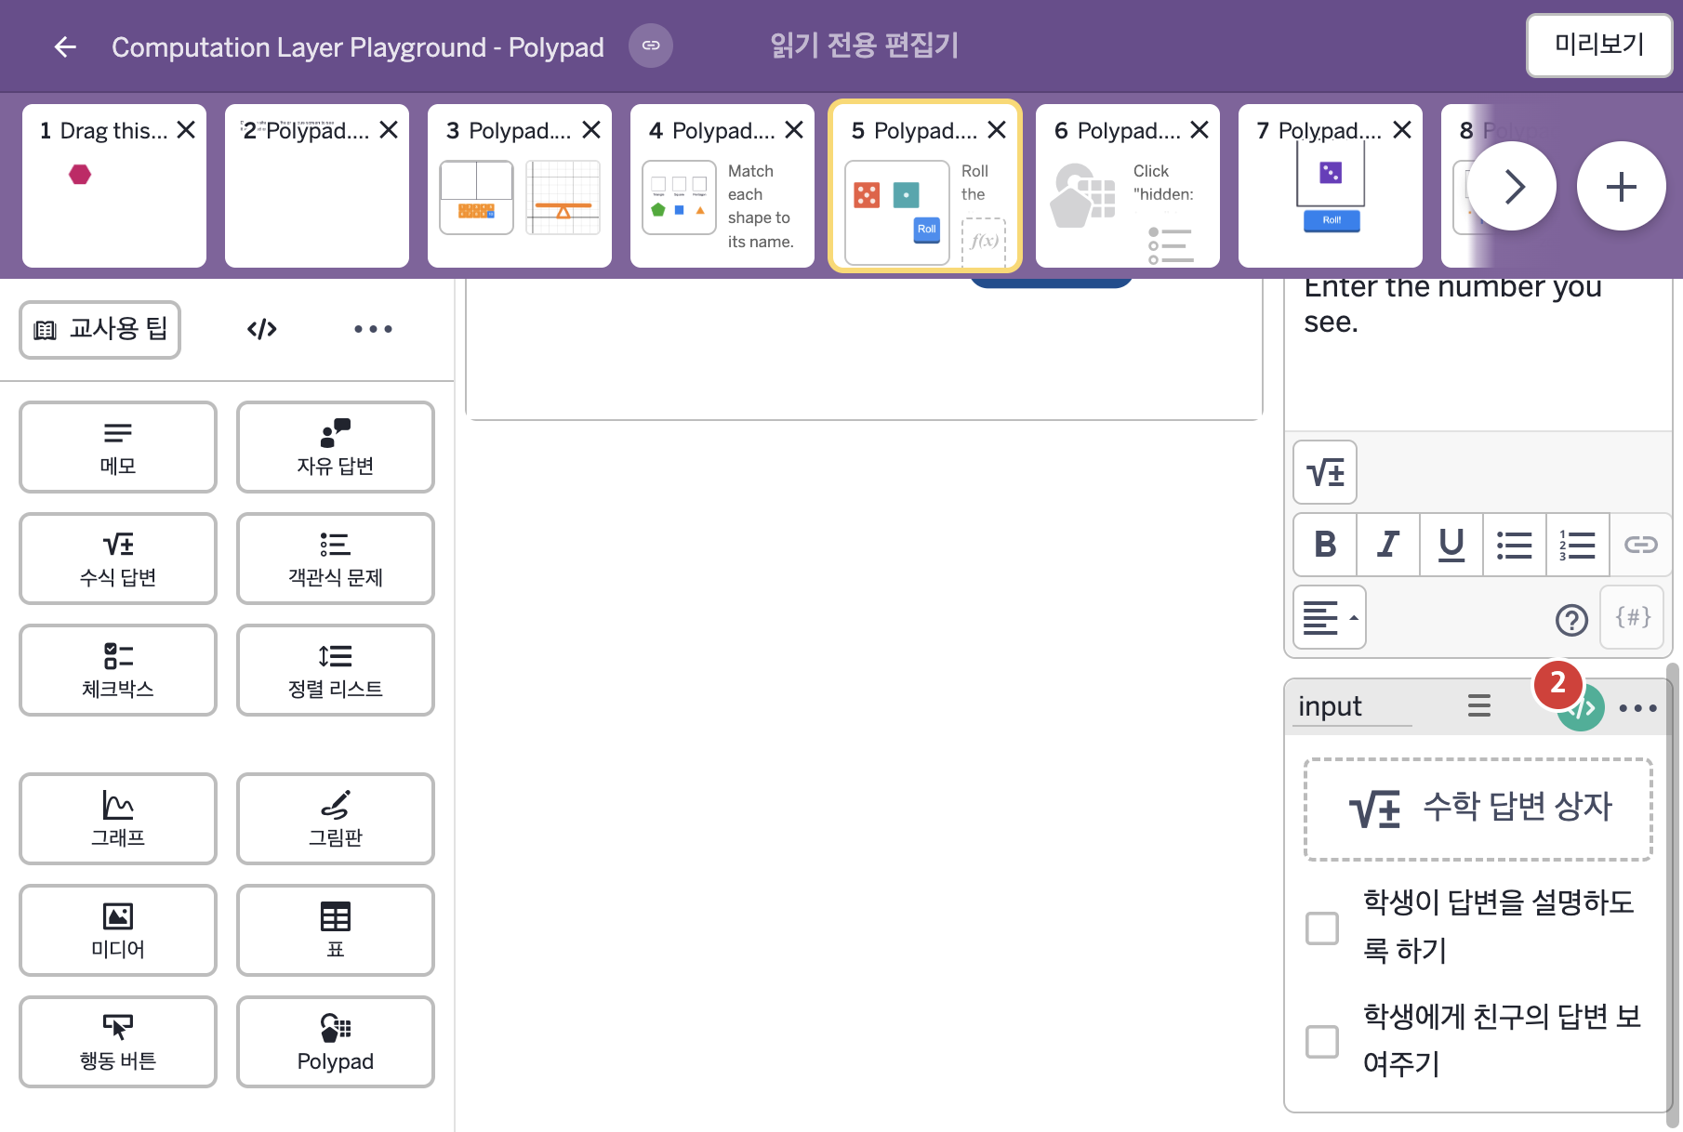Close screen 5 Polypad tab
Viewport: 1683px width, 1132px height.
[997, 130]
